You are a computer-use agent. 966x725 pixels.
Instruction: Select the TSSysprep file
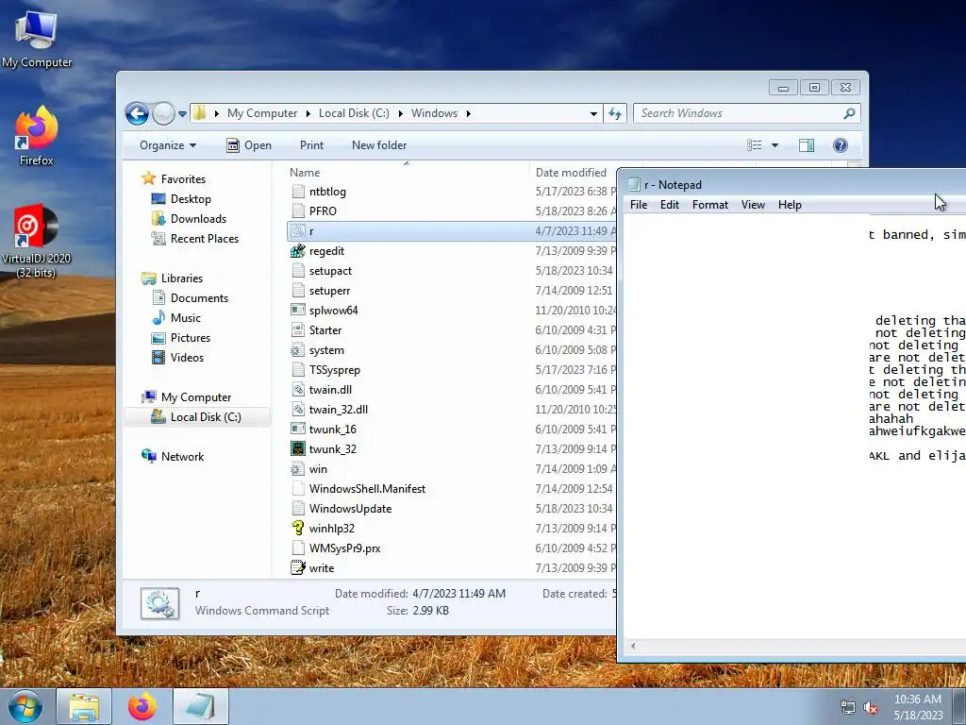335,370
